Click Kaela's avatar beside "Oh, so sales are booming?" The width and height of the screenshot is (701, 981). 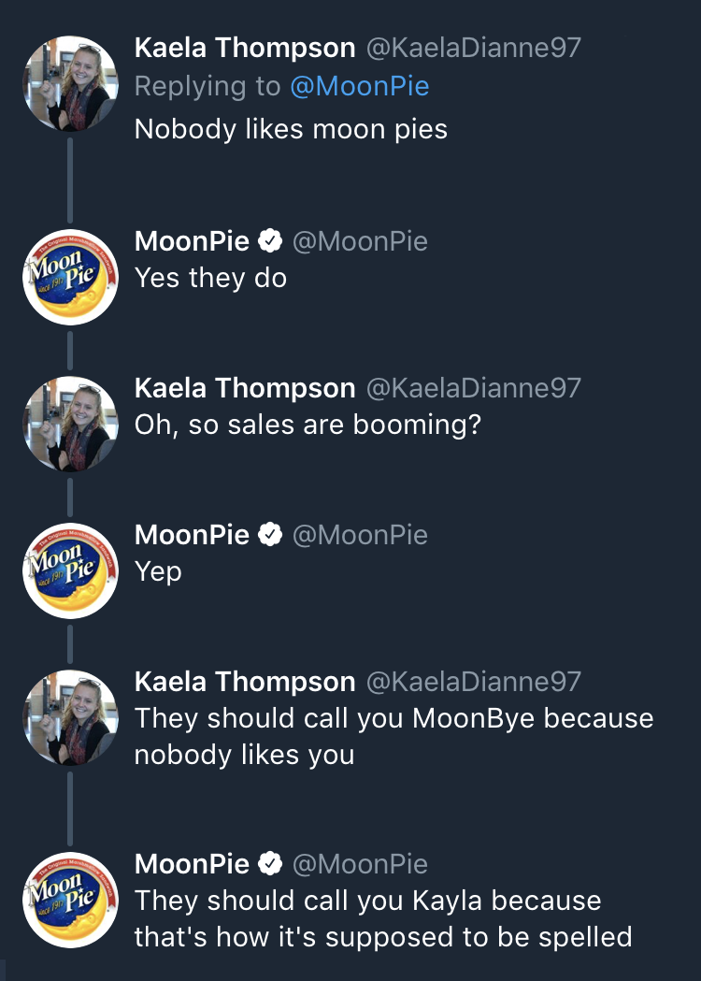click(70, 424)
